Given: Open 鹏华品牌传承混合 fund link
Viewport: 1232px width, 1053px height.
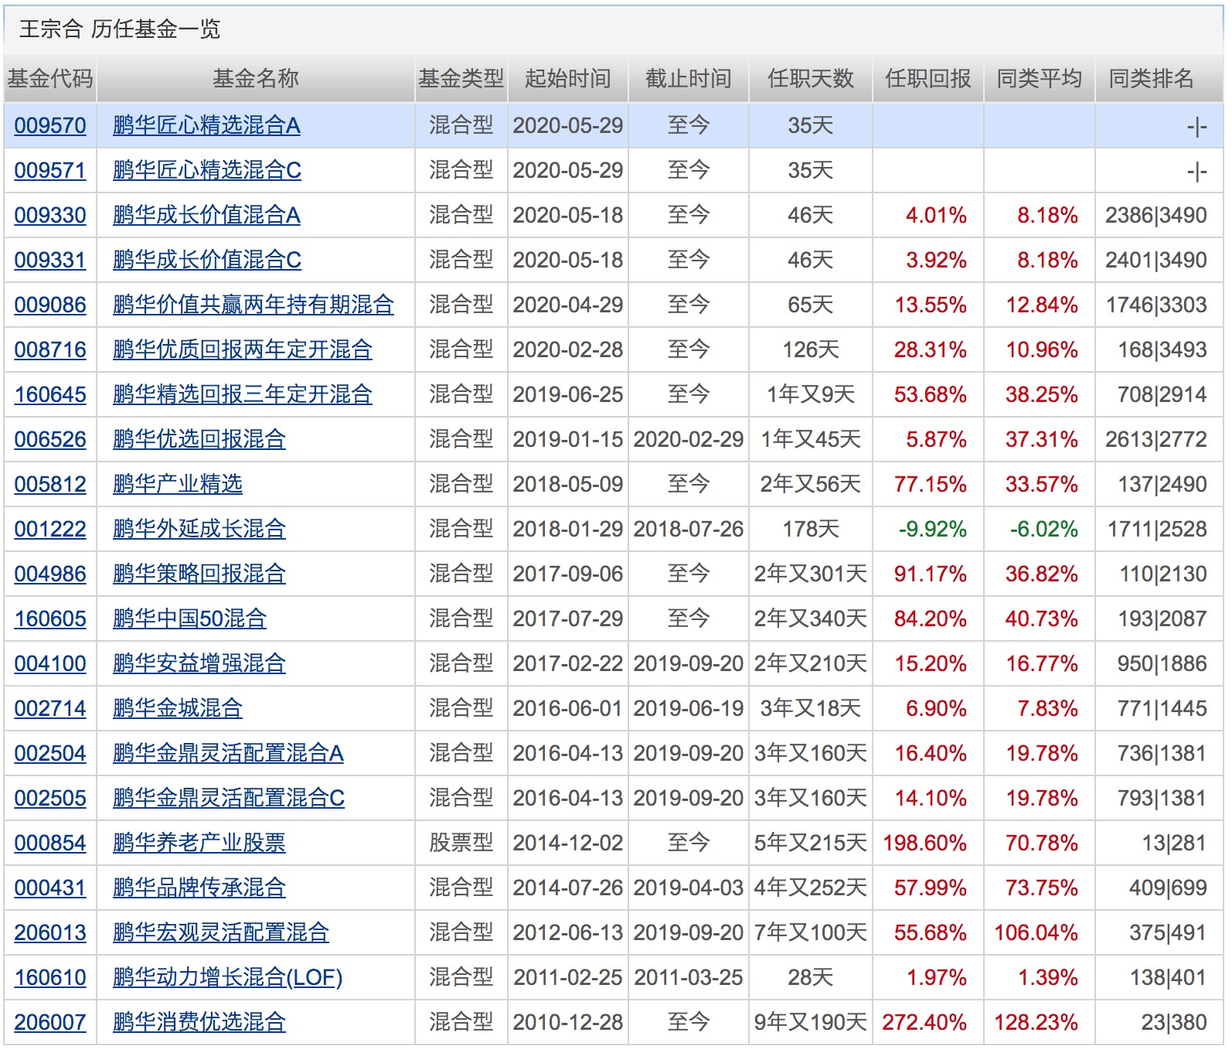Looking at the screenshot, I should 199,888.
